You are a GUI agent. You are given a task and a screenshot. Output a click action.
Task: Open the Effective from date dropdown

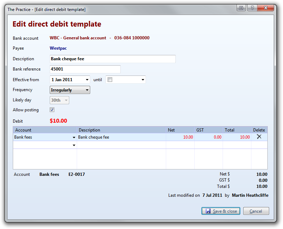tap(87, 80)
